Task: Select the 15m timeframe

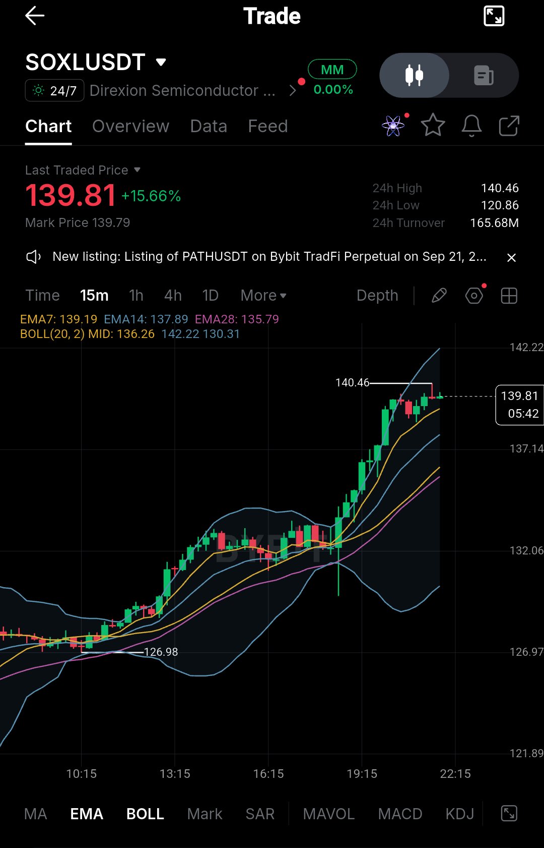Action: [x=94, y=295]
